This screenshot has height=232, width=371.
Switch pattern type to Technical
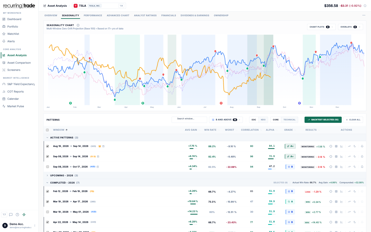point(289,120)
